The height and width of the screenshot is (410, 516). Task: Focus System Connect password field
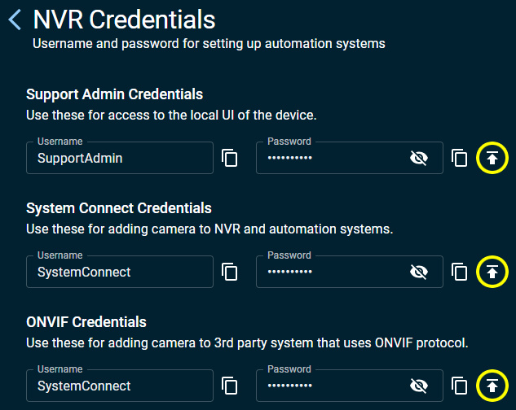[350, 272]
